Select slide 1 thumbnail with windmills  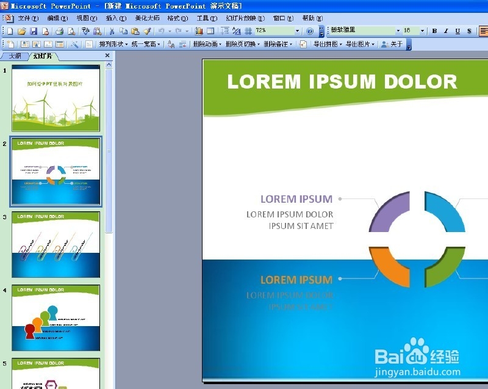pos(56,98)
